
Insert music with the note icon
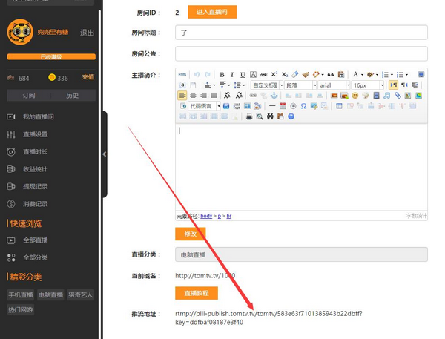387,96
